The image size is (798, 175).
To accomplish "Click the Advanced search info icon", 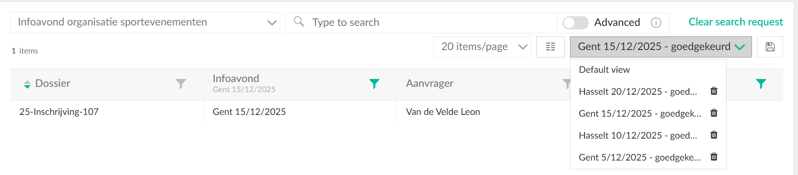I will 656,22.
